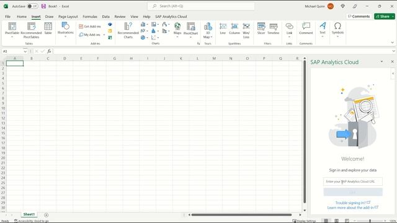The width and height of the screenshot is (397, 223).
Task: Open SAP Analytics Cloud pane options dropdown
Action: coord(381,61)
